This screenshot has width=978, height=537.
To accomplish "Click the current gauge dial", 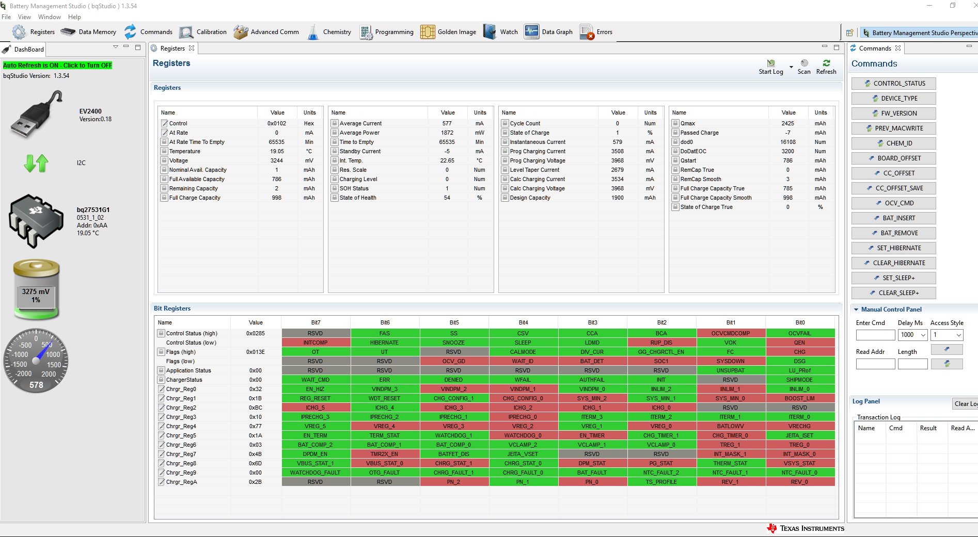I will click(x=36, y=361).
